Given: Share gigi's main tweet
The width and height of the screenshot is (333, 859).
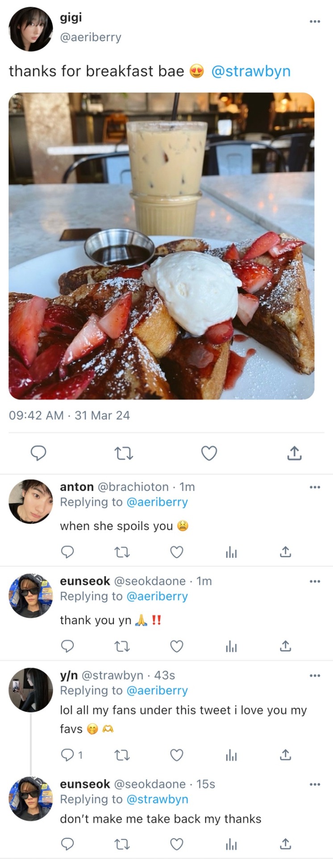Looking at the screenshot, I should [294, 453].
